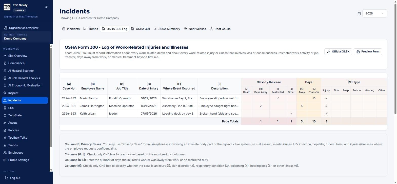Viewport: 397px width, 184px height.
Task: Click the main page vertical scrollbar
Action: point(395,58)
